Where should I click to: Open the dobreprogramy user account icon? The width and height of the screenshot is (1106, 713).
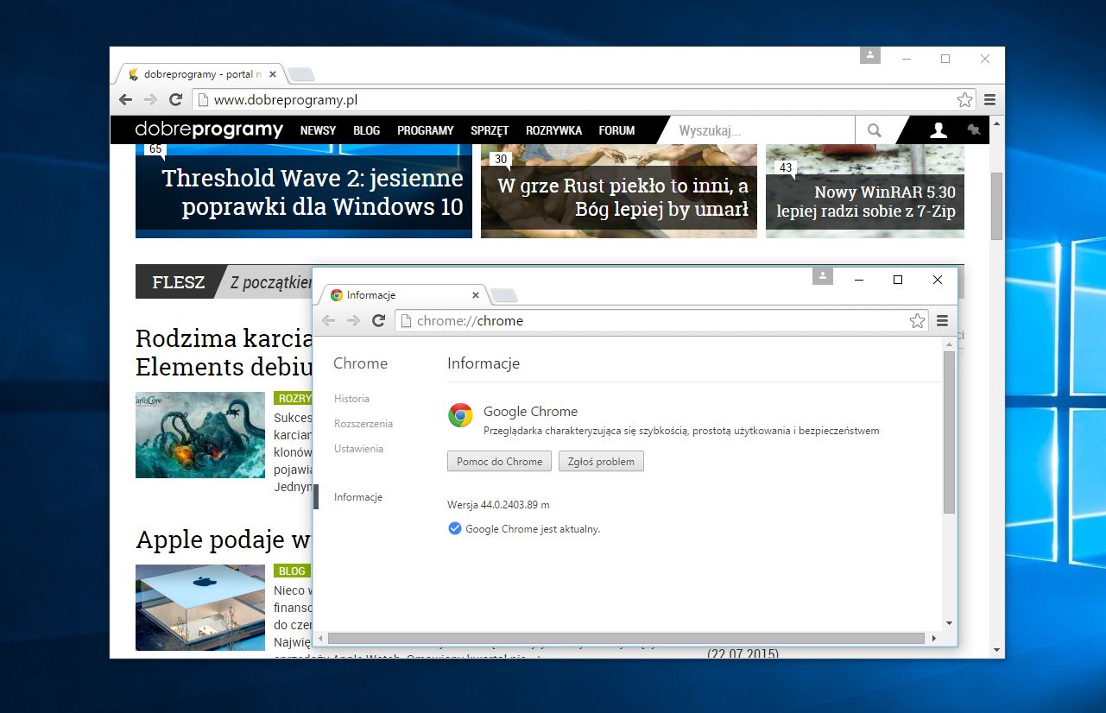coord(939,130)
